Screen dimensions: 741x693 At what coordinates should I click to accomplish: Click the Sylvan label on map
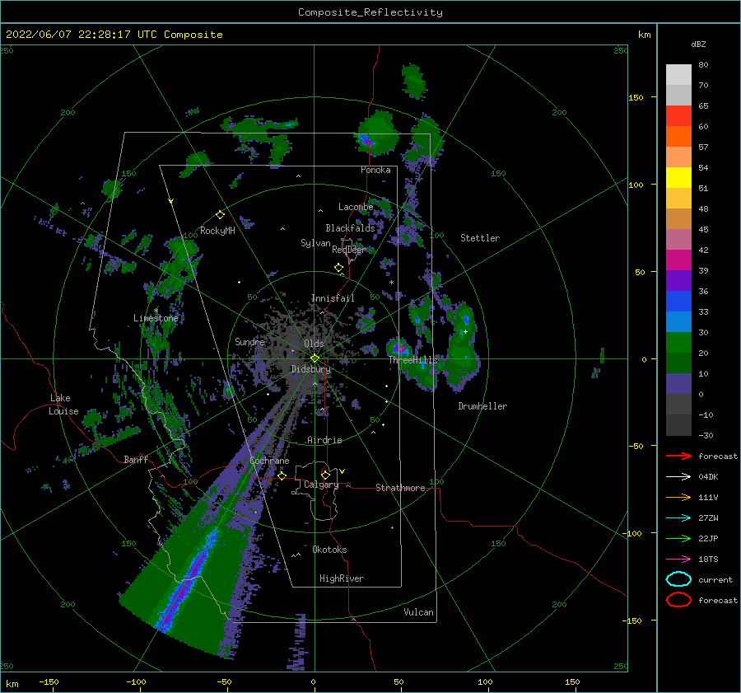point(315,243)
